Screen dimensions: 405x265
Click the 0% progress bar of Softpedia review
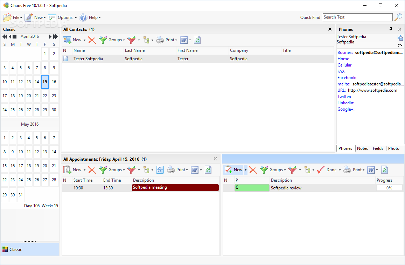click(x=389, y=188)
